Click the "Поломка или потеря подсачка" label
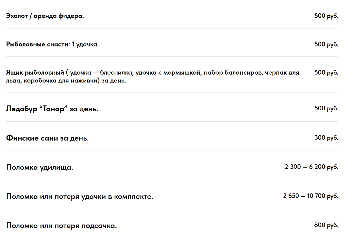The height and width of the screenshot is (236, 353). pyautogui.click(x=61, y=226)
